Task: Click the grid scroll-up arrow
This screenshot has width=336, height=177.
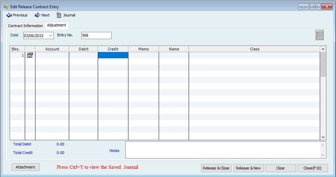Action: pos(323,49)
